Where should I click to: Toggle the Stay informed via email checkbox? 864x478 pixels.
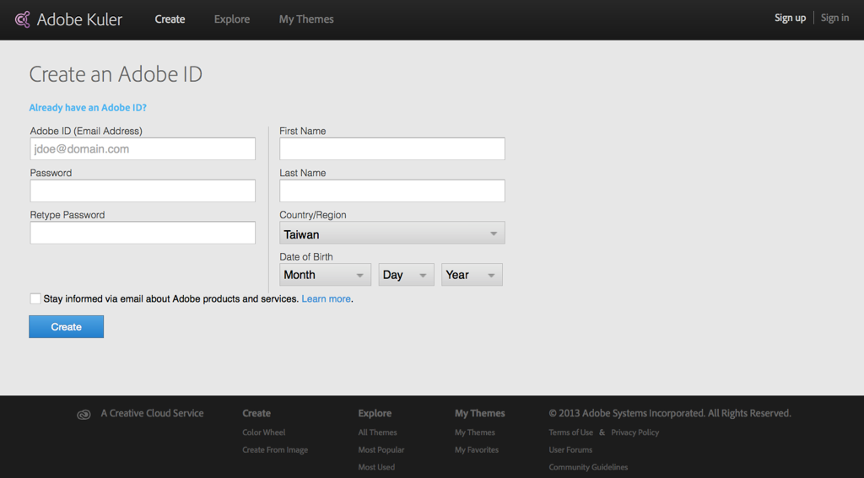click(35, 298)
